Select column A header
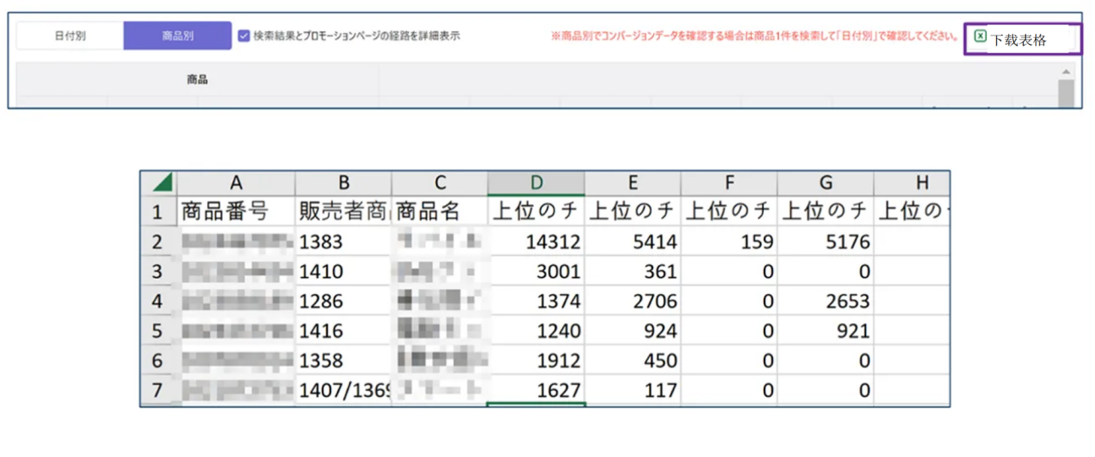Screen dimensions: 1095x457 coord(236,183)
